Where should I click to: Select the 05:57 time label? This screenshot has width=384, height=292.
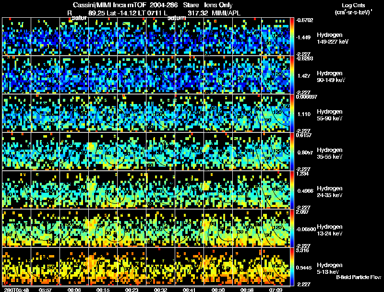(45, 290)
